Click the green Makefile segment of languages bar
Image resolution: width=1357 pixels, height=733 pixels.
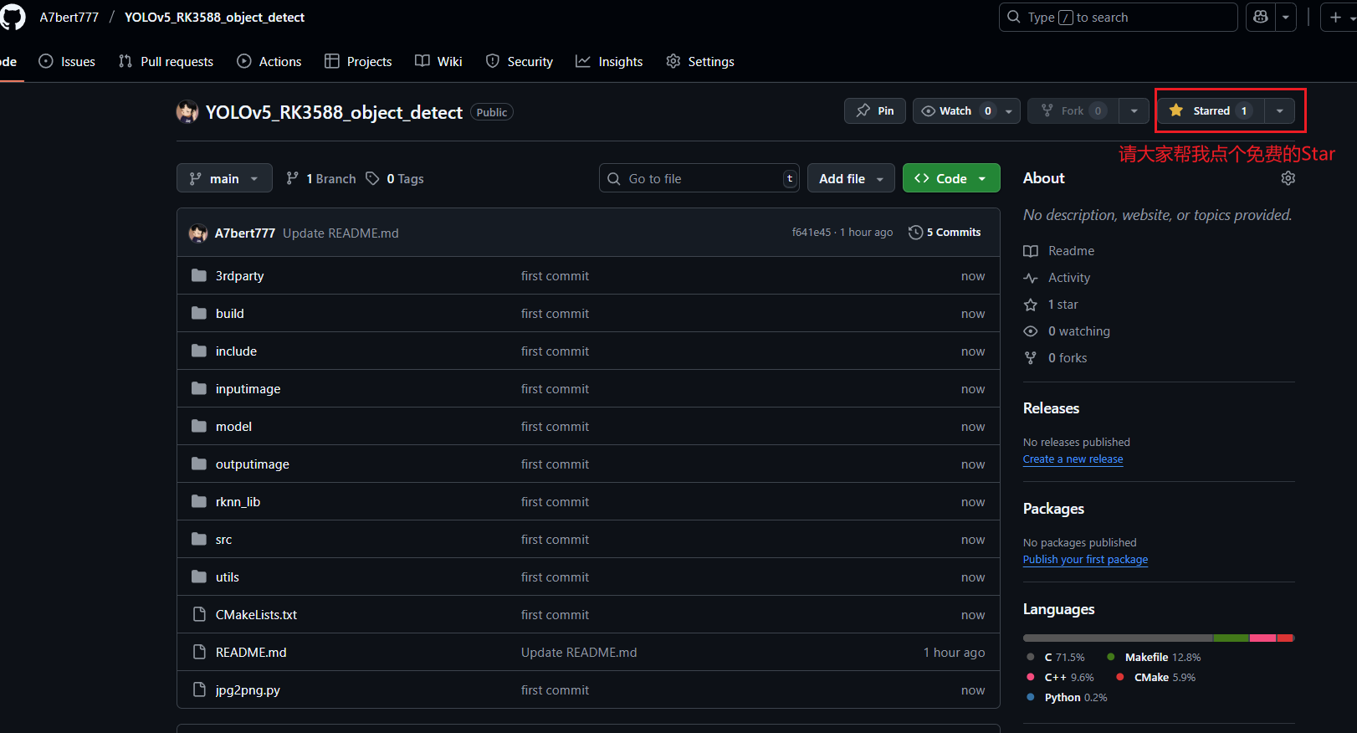(1232, 638)
